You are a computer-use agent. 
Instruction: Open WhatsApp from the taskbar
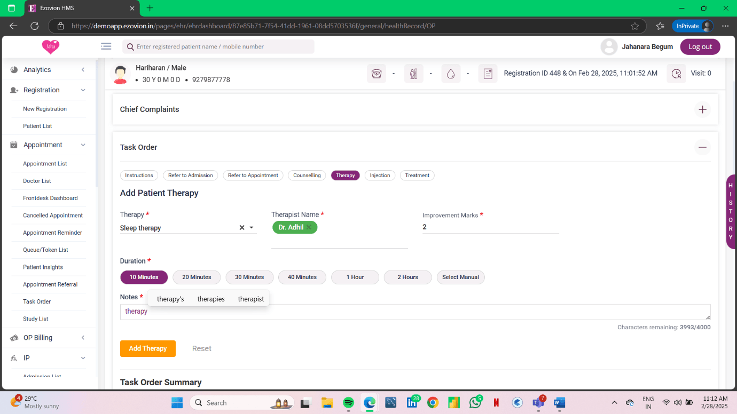(475, 403)
